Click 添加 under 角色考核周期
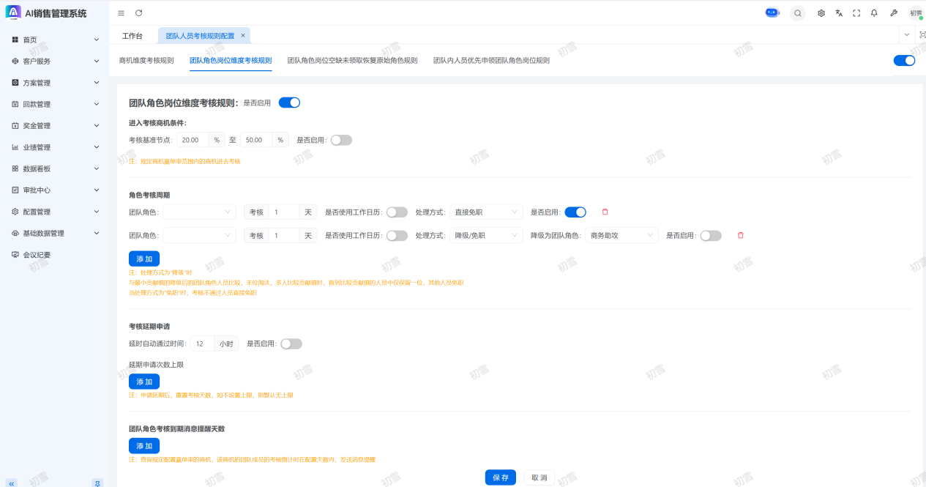This screenshot has width=926, height=487. click(144, 259)
